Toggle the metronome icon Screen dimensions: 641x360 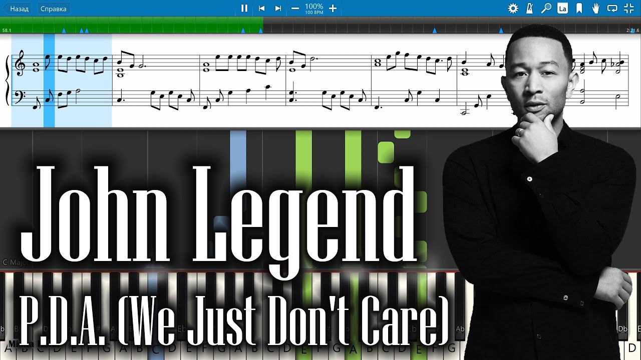530,8
